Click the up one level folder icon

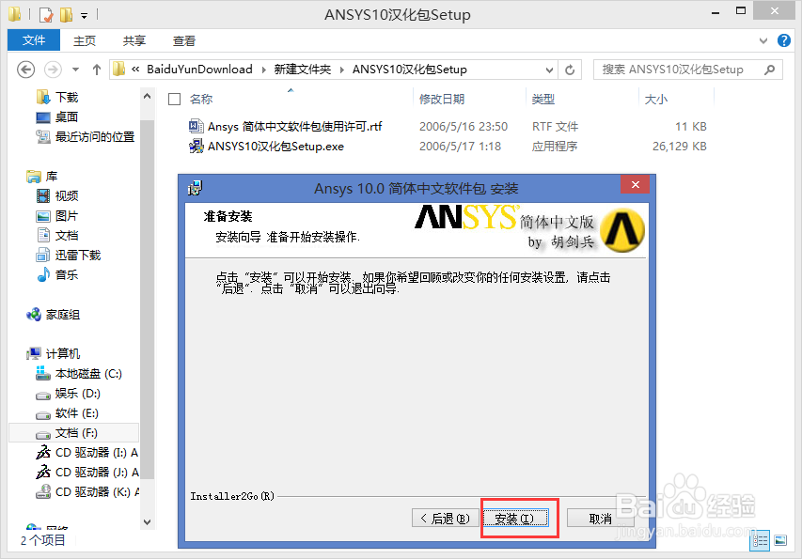click(97, 69)
